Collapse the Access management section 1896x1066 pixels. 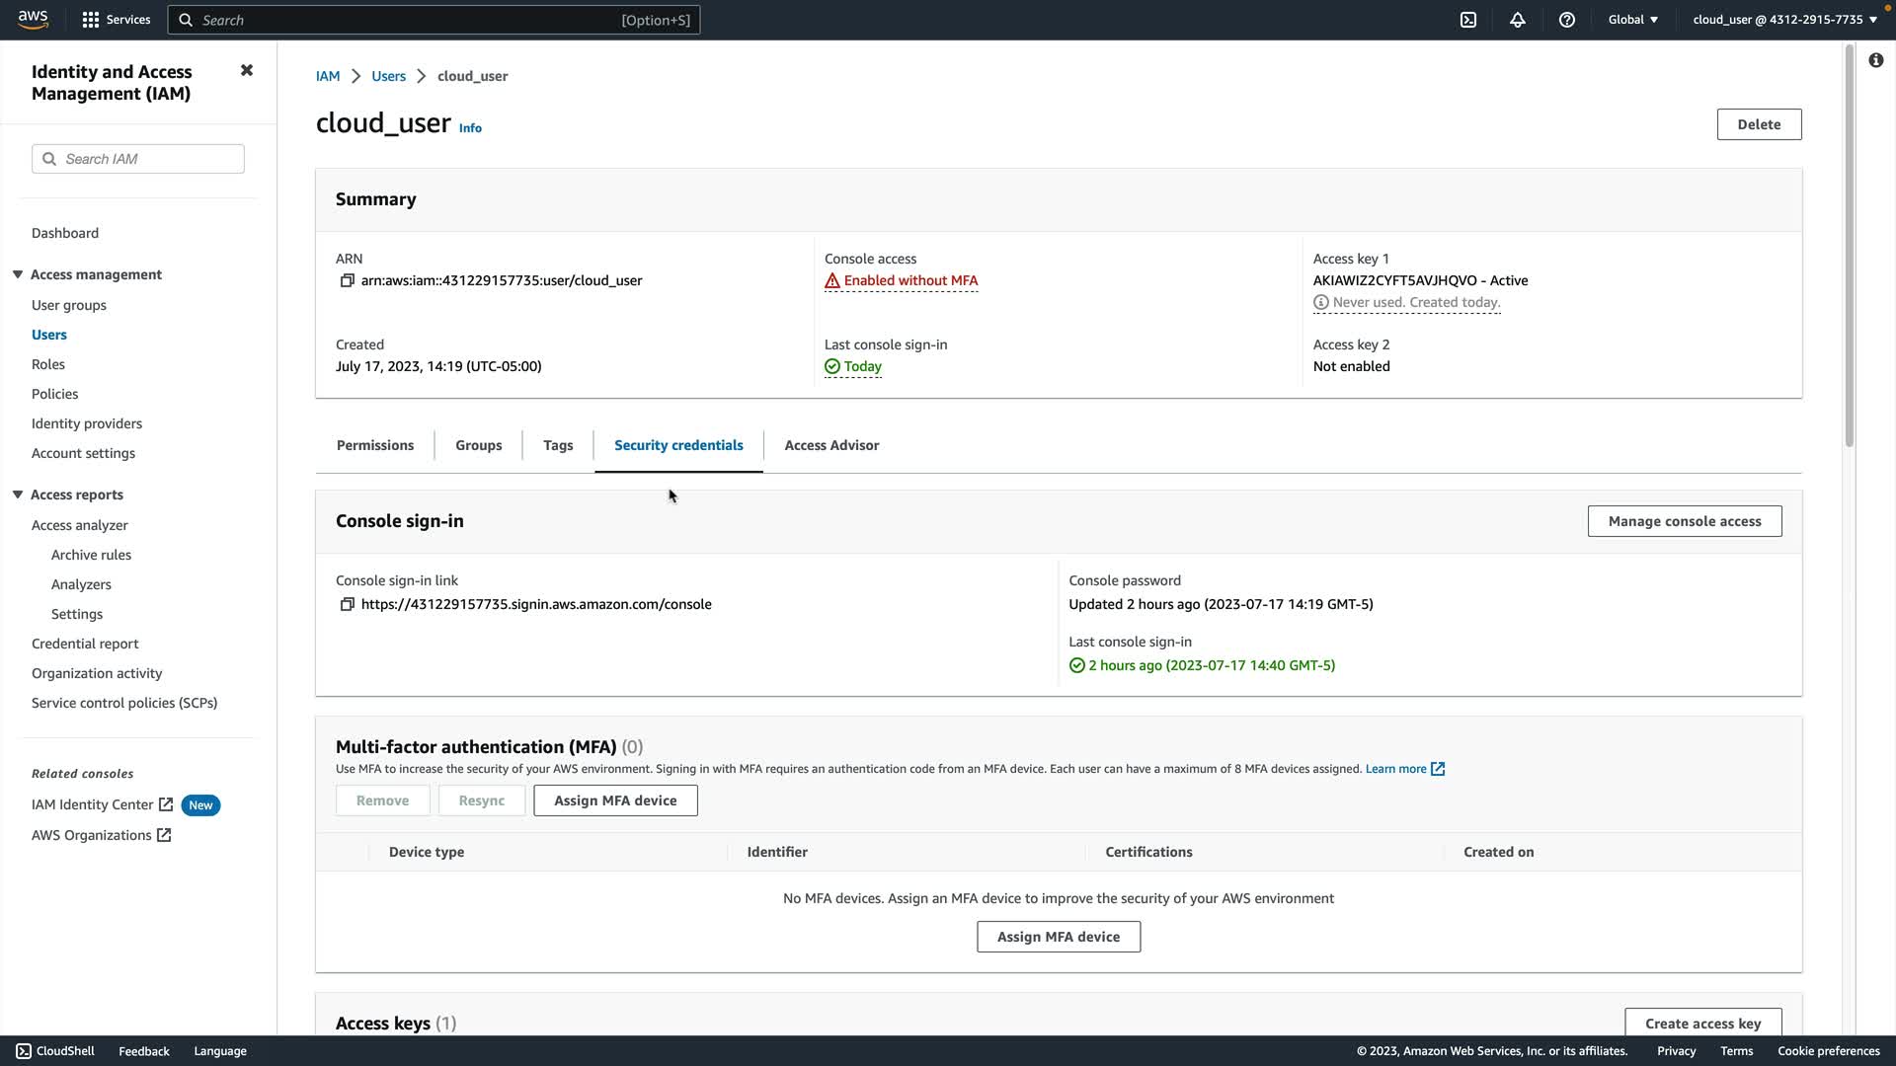pos(18,274)
